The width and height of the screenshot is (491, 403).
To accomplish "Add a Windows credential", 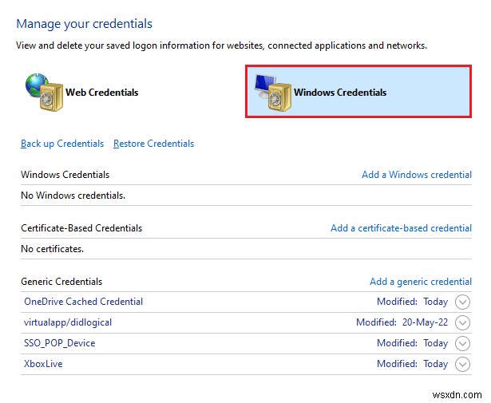I will point(416,175).
